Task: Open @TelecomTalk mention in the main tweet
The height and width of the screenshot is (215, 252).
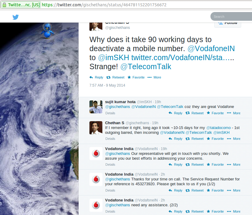Action: coord(146,66)
